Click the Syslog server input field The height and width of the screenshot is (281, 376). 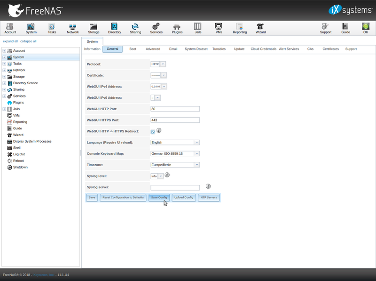tap(175, 188)
